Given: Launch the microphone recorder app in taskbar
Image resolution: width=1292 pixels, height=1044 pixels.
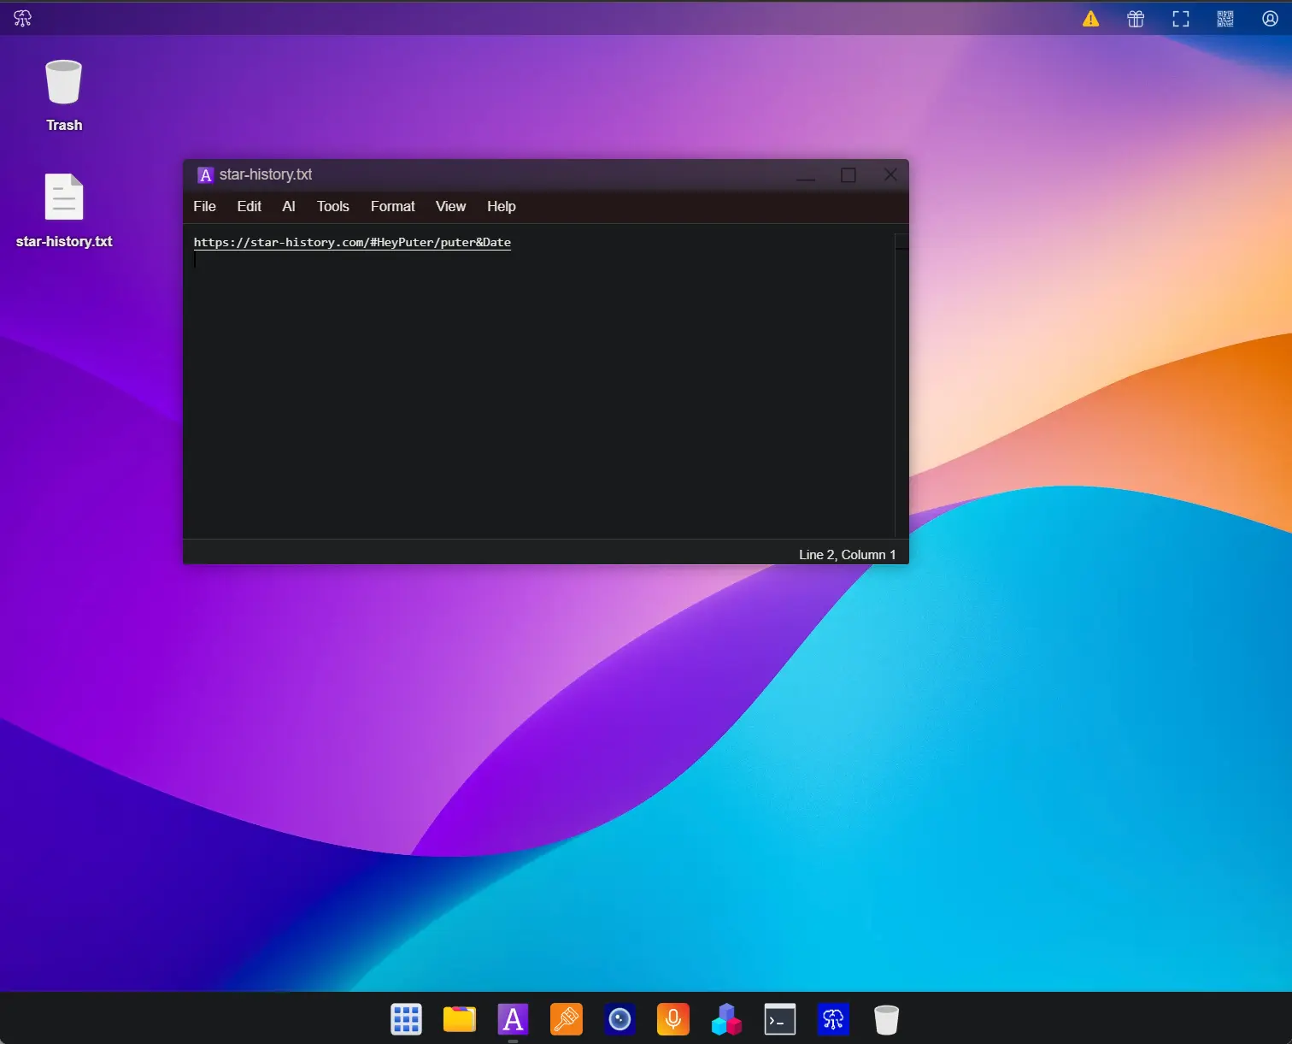Looking at the screenshot, I should click(x=673, y=1019).
